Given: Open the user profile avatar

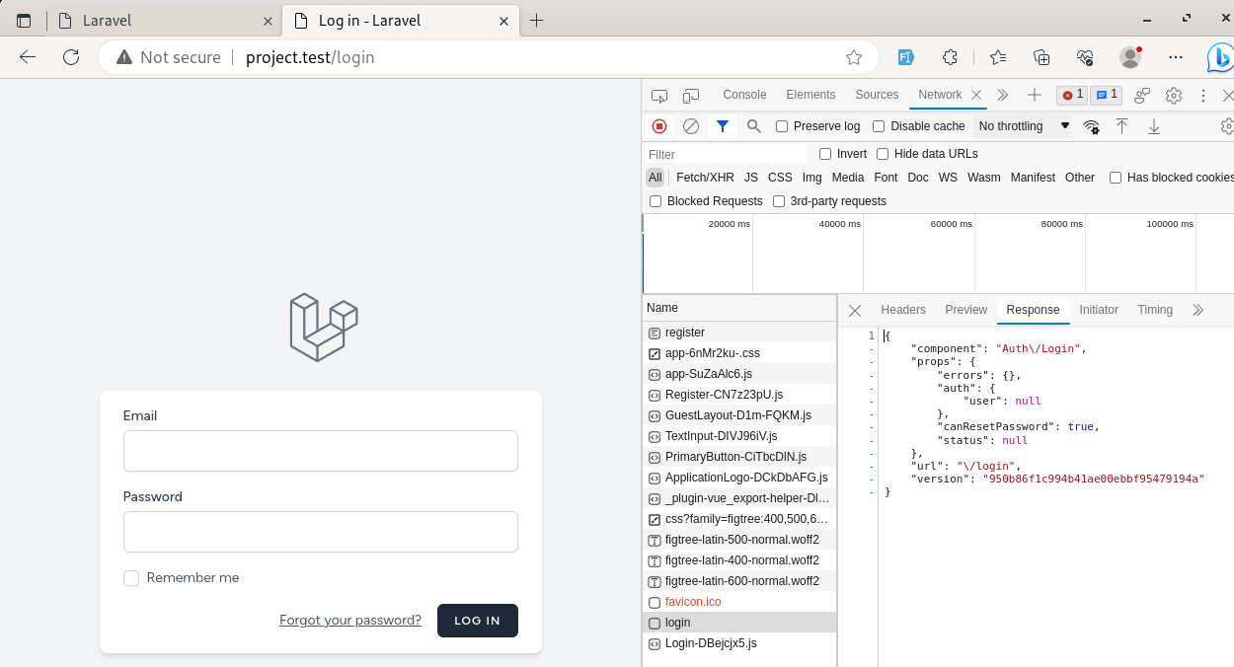Looking at the screenshot, I should point(1130,57).
